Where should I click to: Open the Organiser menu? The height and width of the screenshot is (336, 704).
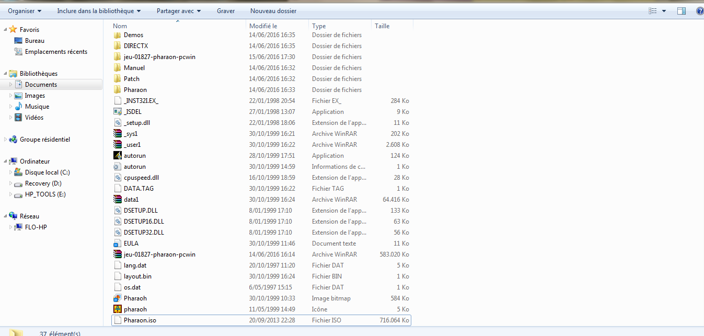click(x=25, y=10)
